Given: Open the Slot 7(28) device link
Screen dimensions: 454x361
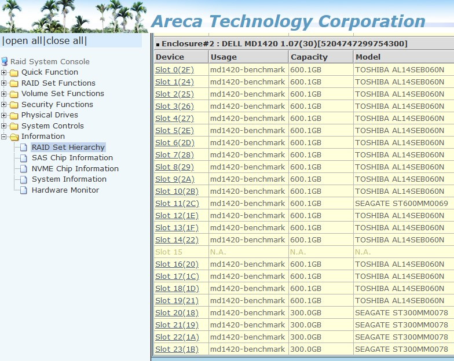Looking at the screenshot, I should 174,155.
